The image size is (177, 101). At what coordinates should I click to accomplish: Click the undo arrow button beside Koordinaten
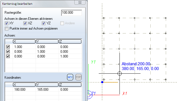(x=70, y=77)
